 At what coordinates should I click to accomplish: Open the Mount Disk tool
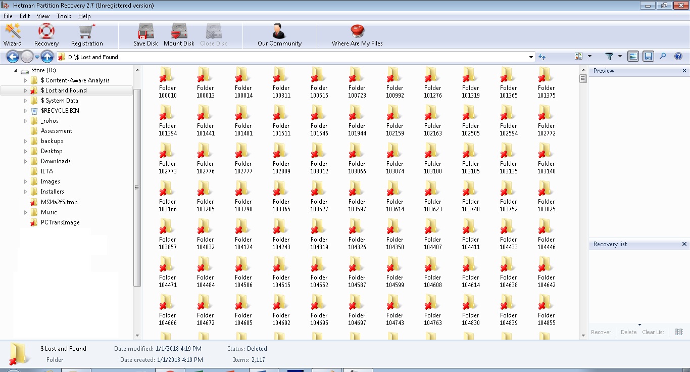179,34
